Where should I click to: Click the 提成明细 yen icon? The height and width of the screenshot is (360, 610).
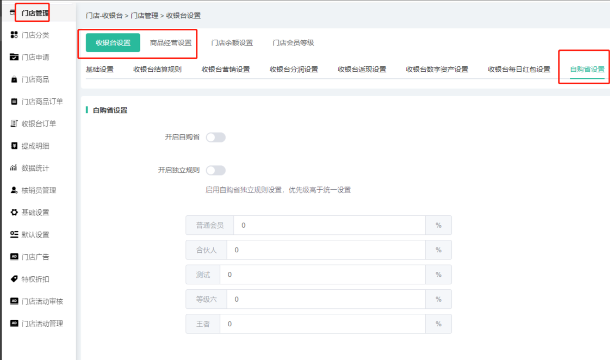[x=14, y=146]
